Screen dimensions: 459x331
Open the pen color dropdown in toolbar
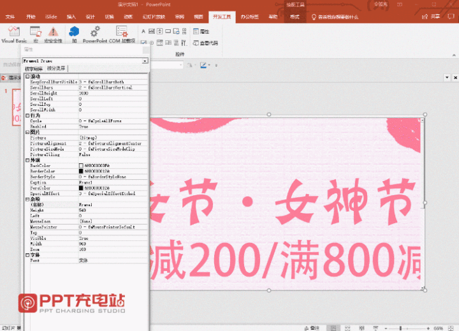(209, 65)
